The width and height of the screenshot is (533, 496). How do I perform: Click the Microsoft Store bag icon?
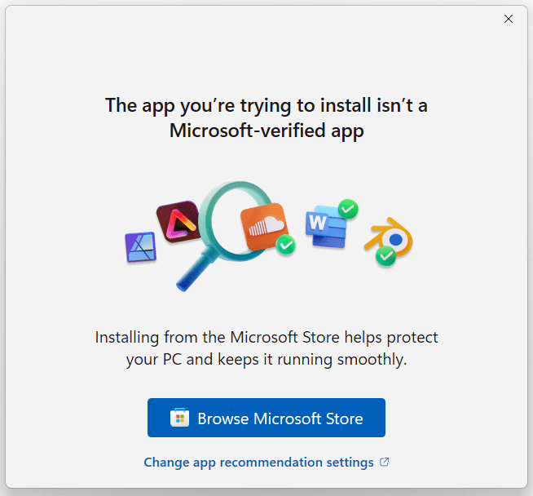[x=179, y=418]
